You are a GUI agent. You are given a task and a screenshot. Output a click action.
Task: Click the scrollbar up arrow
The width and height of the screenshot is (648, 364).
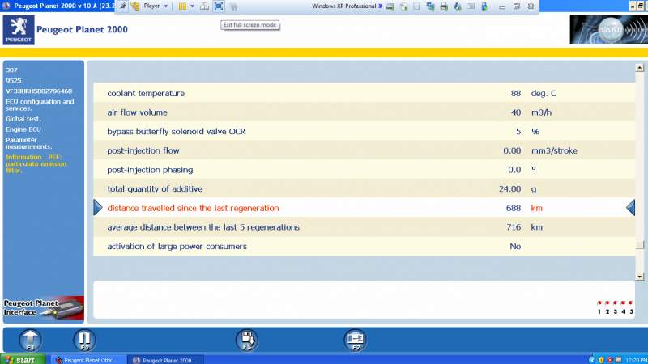pyautogui.click(x=639, y=67)
